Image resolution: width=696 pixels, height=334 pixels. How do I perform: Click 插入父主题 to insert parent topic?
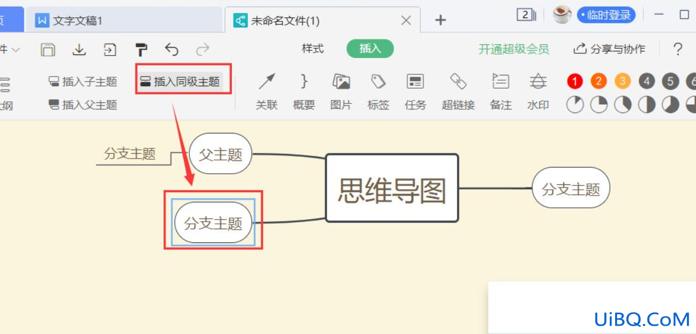click(x=83, y=105)
